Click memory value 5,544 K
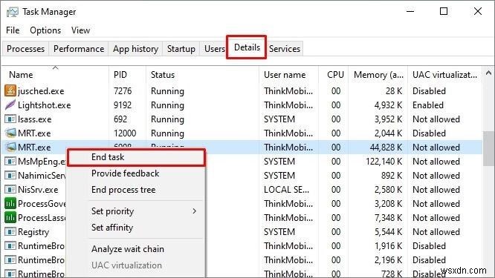The width and height of the screenshot is (495, 278). coord(388,232)
